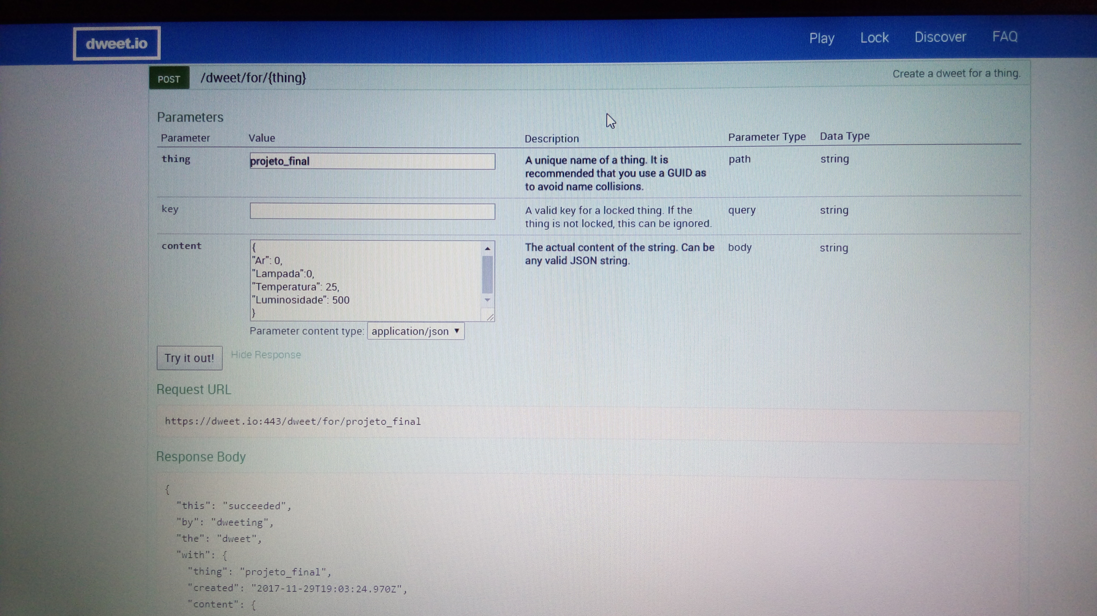This screenshot has height=616, width=1097.
Task: Focus the thing value field
Action: (372, 161)
